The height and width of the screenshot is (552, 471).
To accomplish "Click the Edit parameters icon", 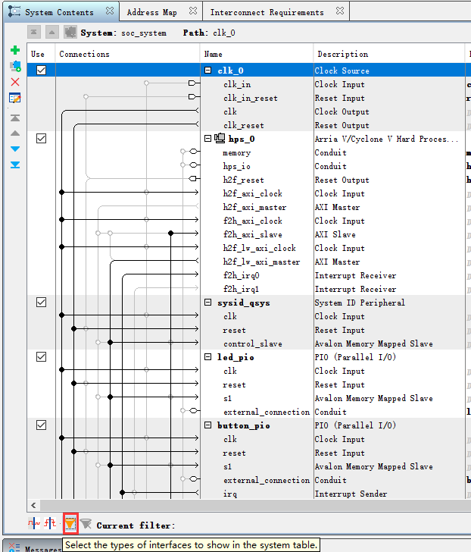I will click(14, 98).
